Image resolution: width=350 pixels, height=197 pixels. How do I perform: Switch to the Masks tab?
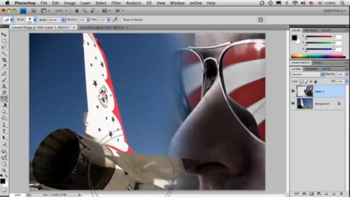point(317,63)
